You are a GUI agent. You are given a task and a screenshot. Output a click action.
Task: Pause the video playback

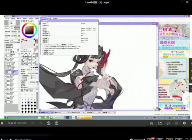pyautogui.click(x=2, y=123)
